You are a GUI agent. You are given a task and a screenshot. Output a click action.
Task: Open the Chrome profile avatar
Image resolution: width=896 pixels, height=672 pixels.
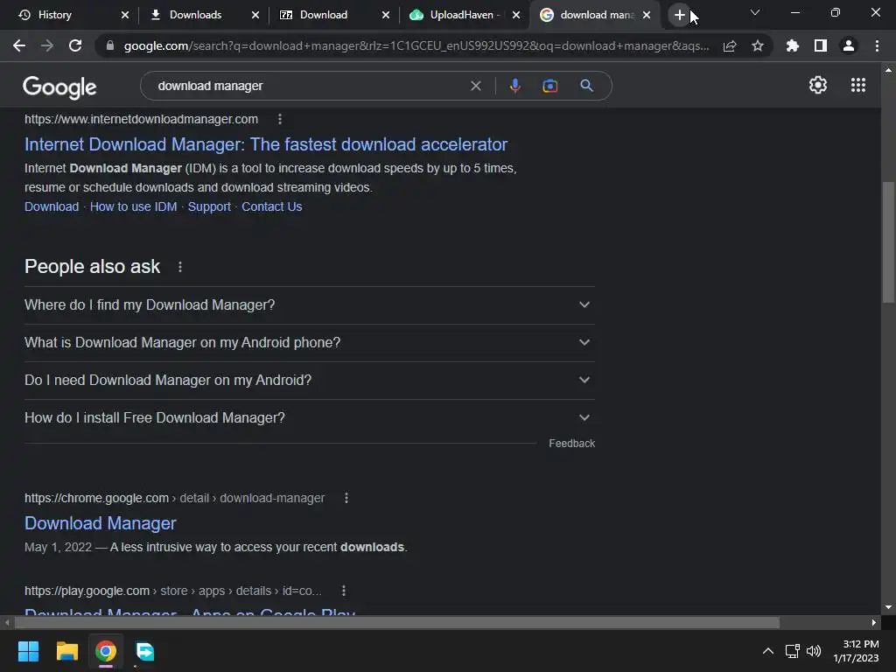click(x=849, y=45)
